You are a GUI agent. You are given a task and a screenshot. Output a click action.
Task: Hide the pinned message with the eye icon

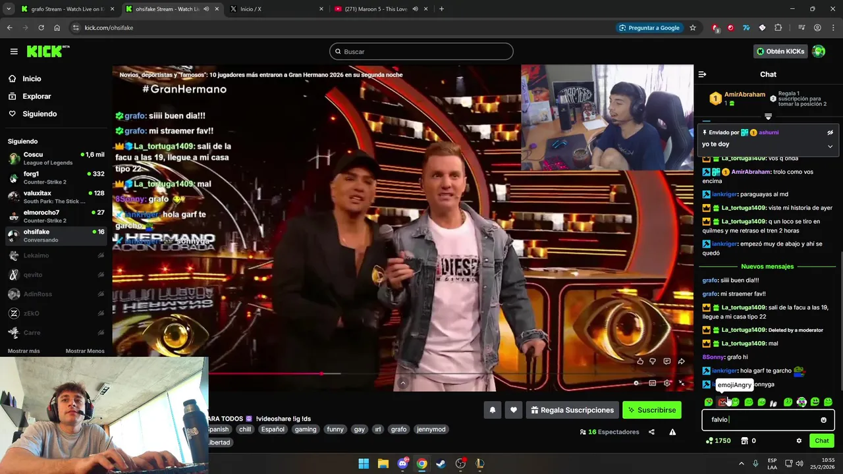coord(830,132)
